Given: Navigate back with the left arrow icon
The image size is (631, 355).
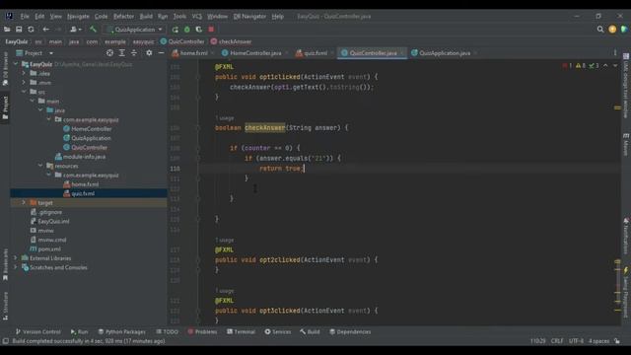Looking at the screenshot, I should pos(46,30).
